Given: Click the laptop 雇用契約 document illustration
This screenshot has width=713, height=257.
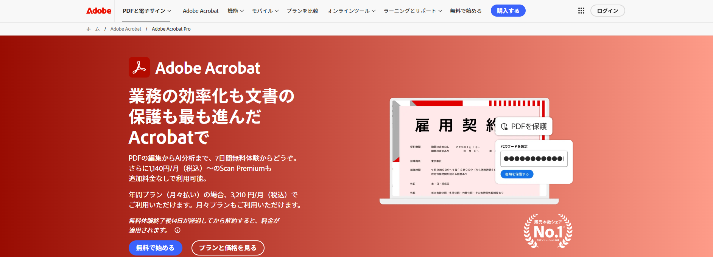Looking at the screenshot, I should [469, 151].
